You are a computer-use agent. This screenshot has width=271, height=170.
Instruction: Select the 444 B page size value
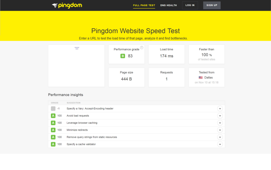click(x=126, y=79)
